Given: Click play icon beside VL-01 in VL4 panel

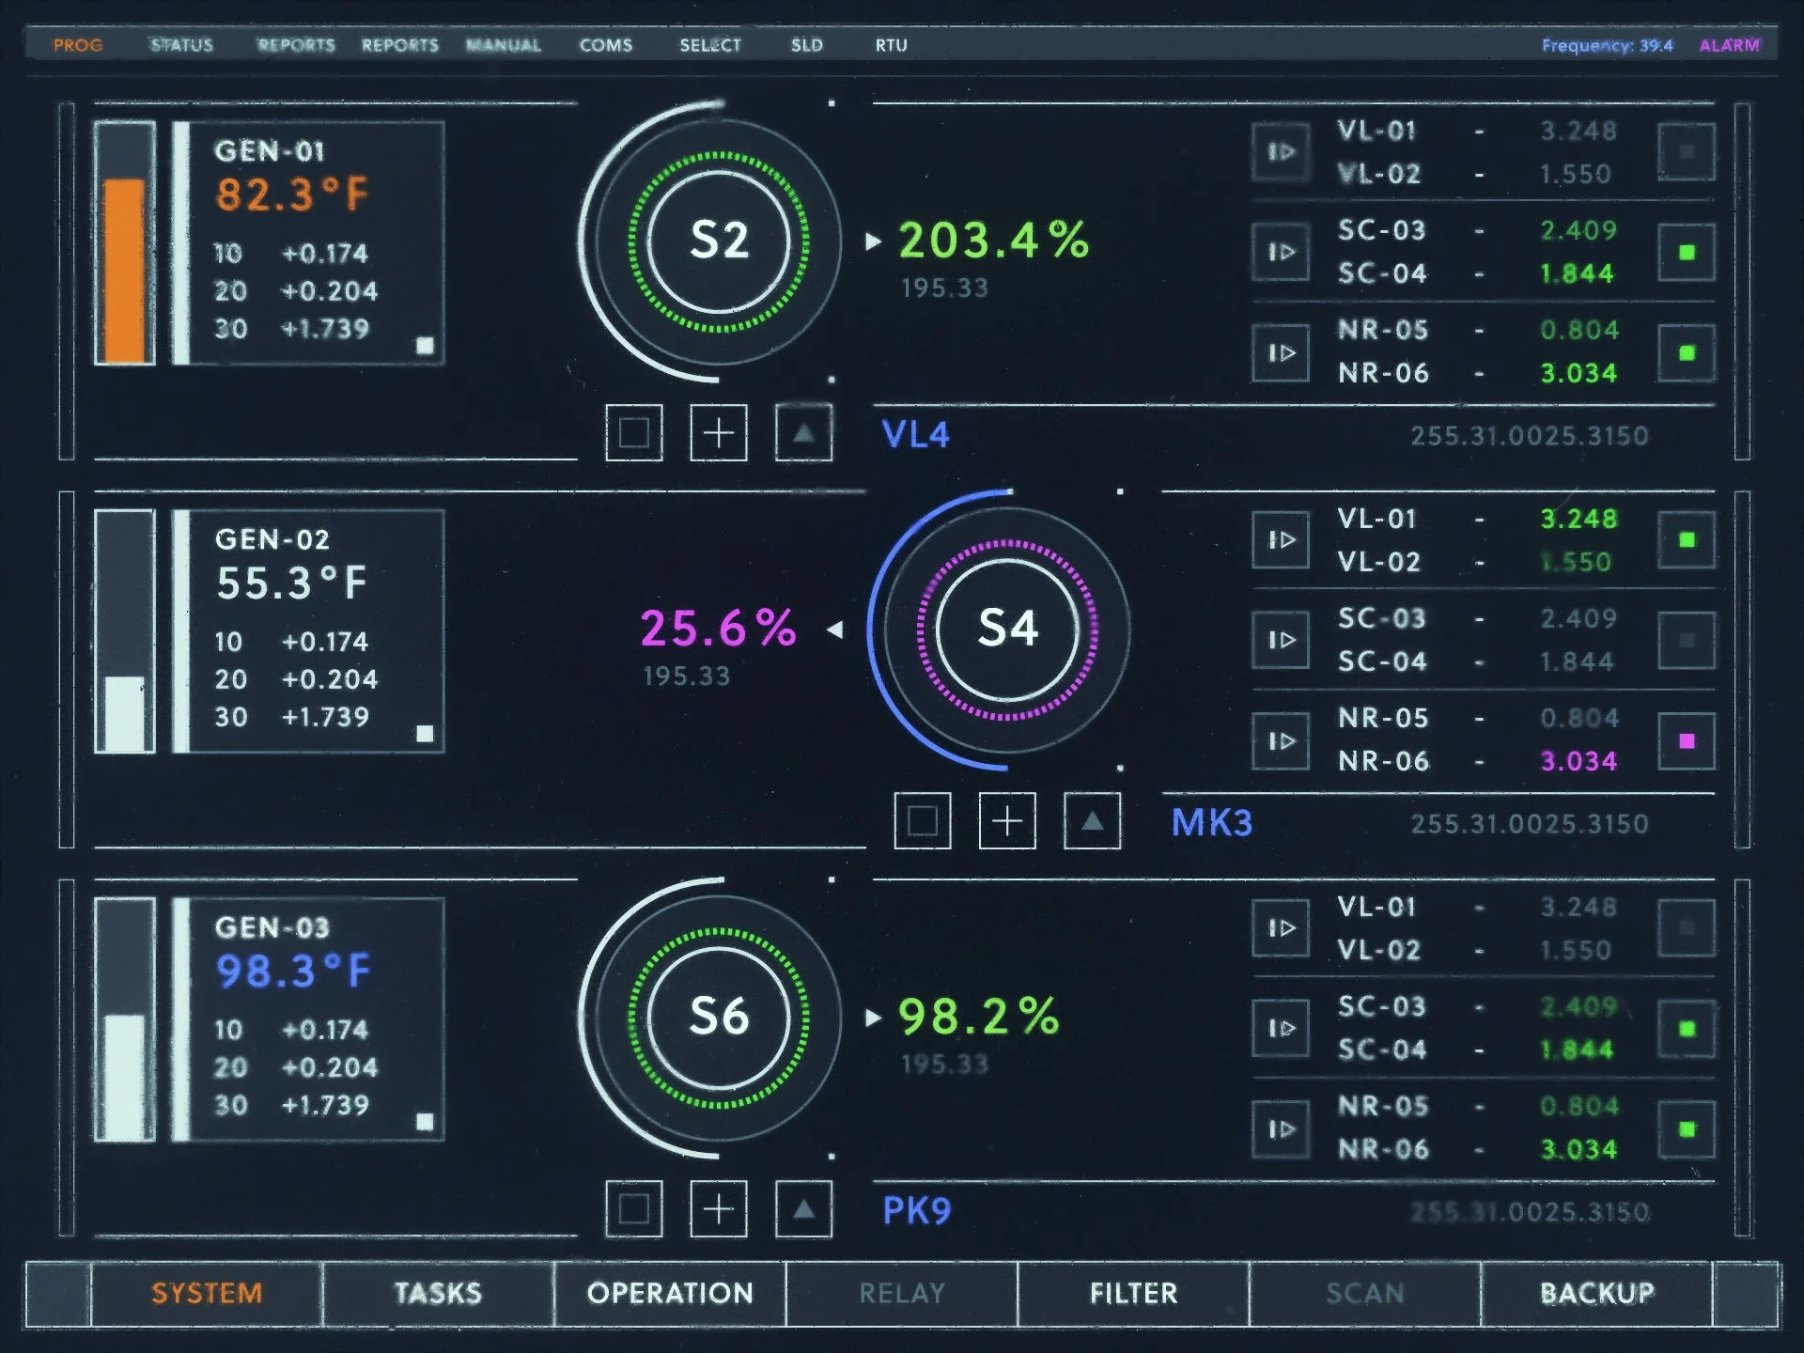Looking at the screenshot, I should [1281, 151].
